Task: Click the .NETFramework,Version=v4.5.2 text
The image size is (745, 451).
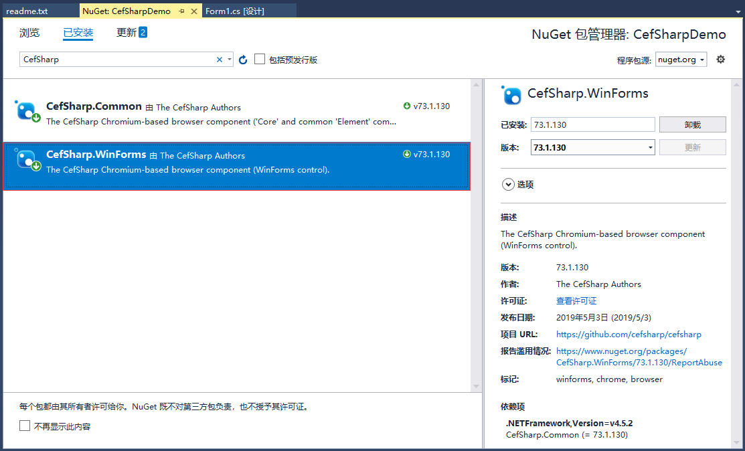Action: [569, 423]
